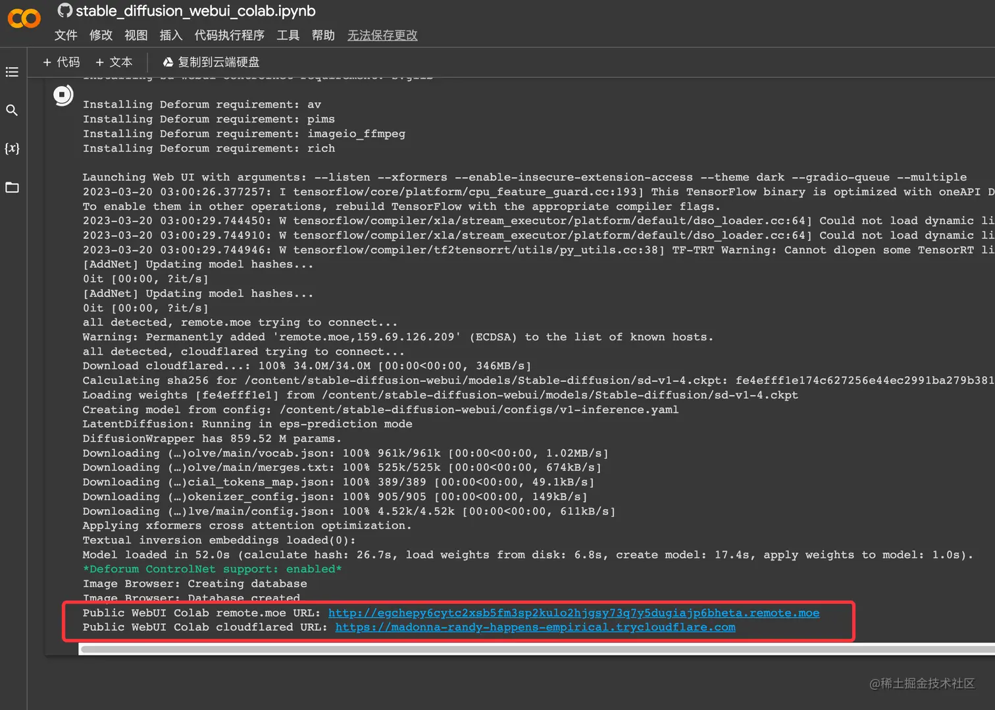Click 'Textual inversion embeddings loaded(0):' line
The height and width of the screenshot is (710, 995).
click(x=219, y=540)
